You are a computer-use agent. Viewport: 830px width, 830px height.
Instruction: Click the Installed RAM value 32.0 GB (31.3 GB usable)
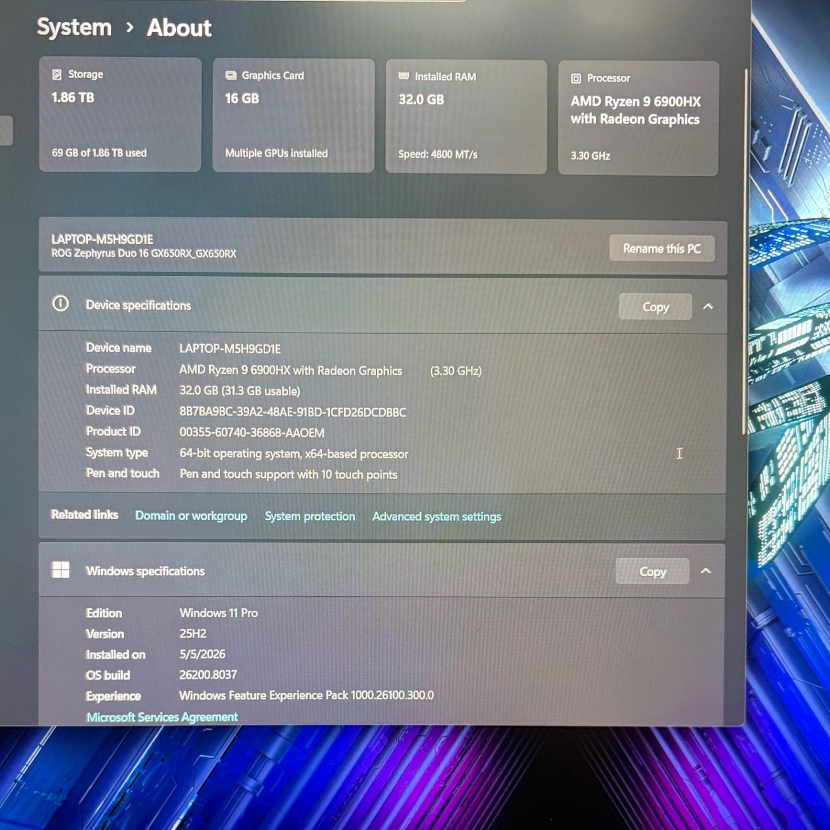(x=240, y=391)
